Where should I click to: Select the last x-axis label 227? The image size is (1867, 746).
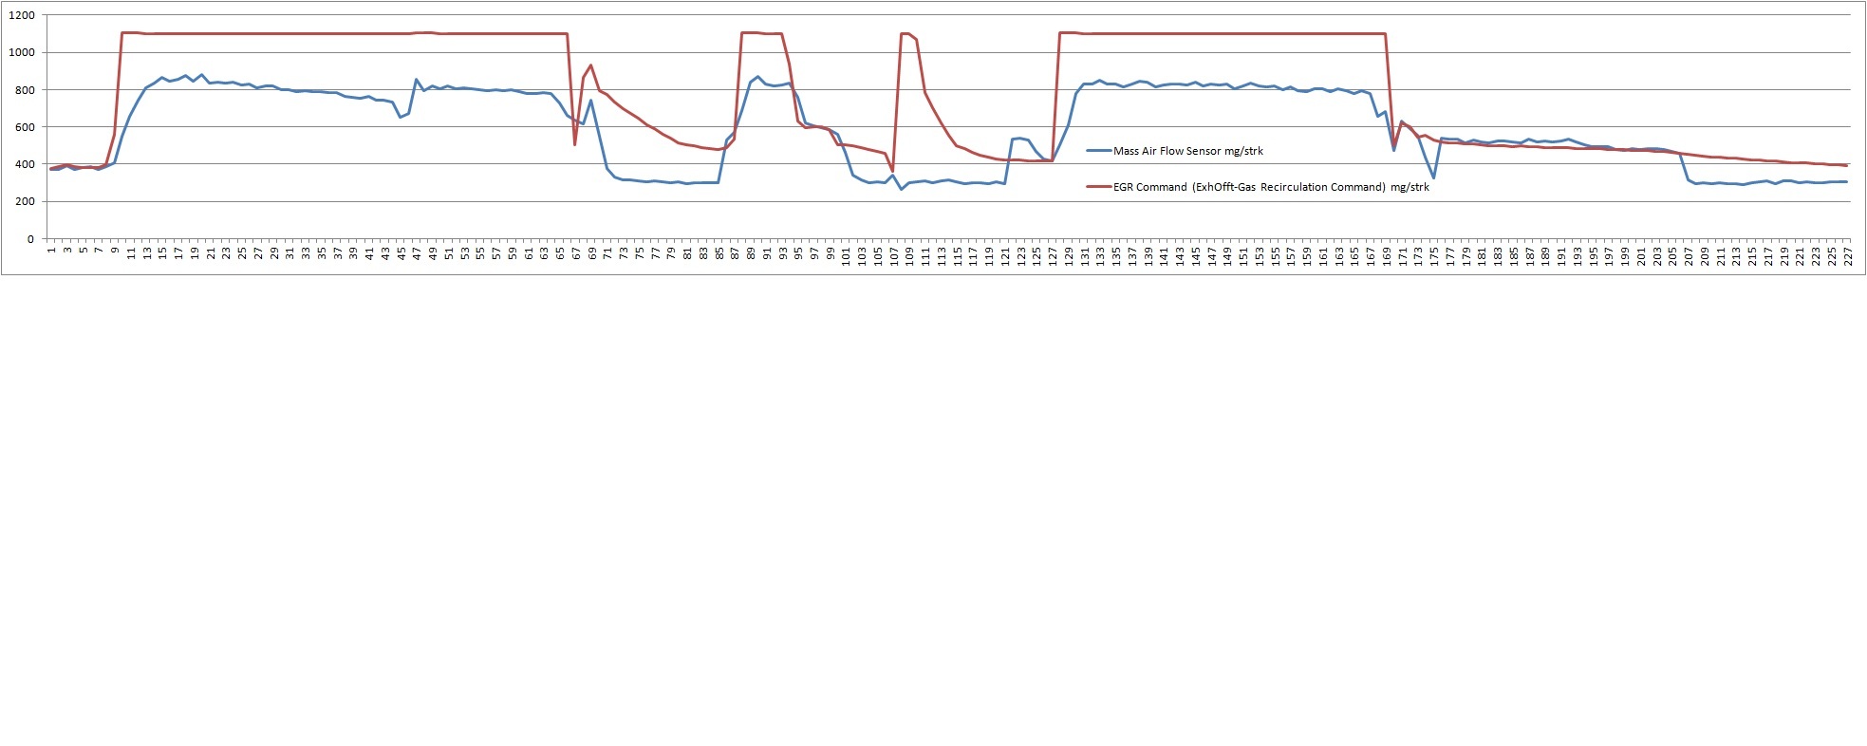tap(1848, 256)
